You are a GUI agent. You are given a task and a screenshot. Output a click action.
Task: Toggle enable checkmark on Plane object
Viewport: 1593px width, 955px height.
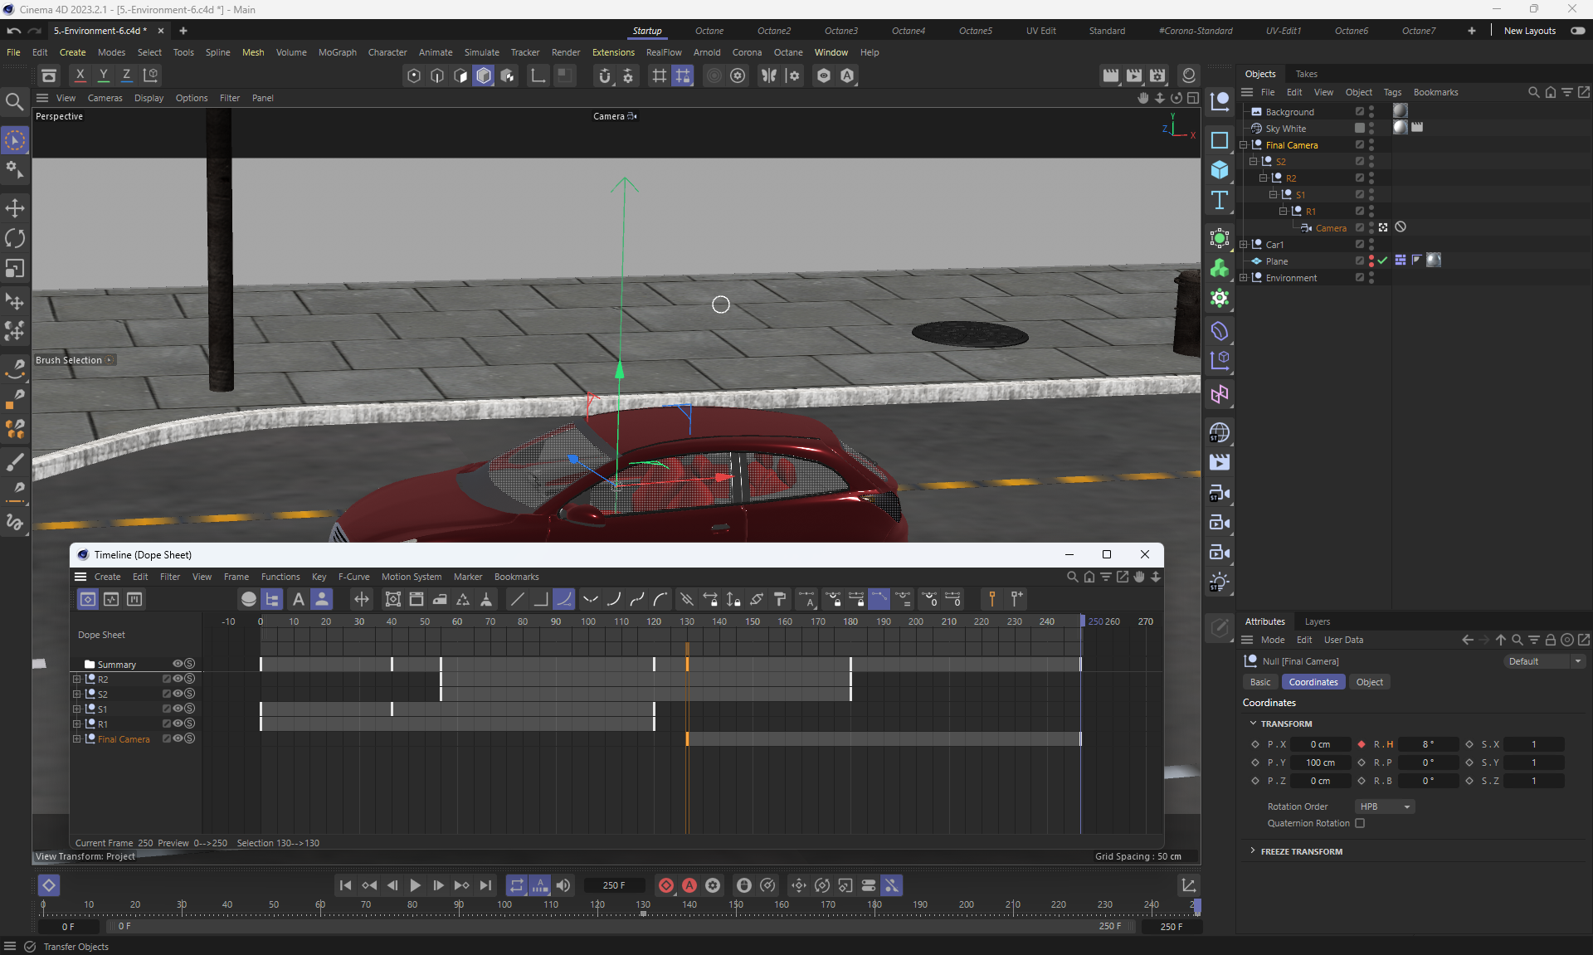coord(1383,261)
